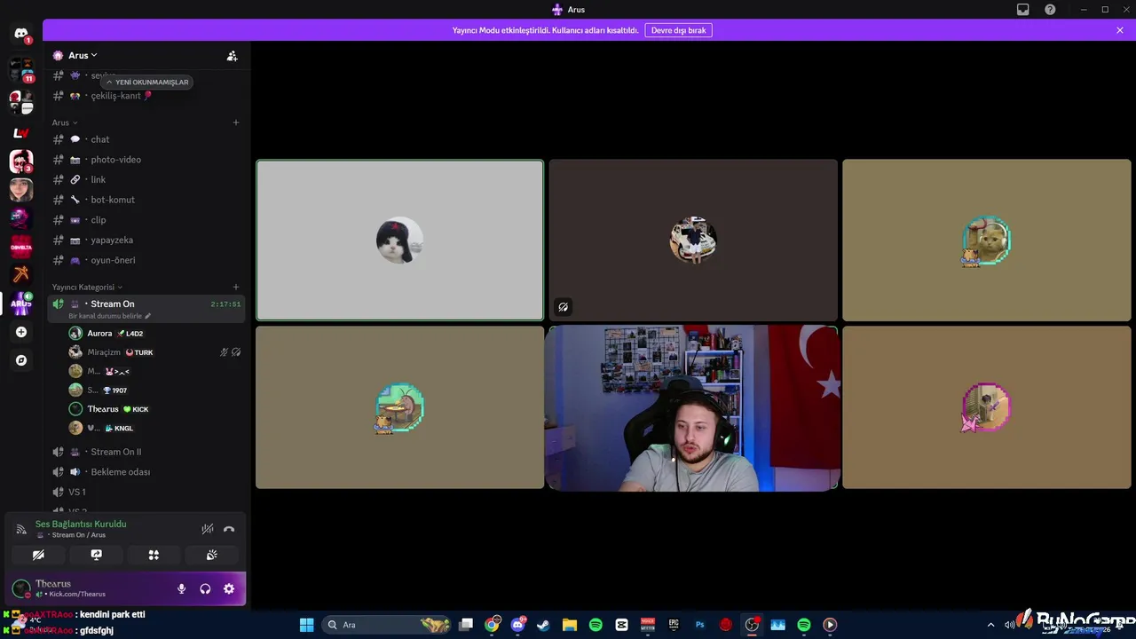Open Steam from the taskbar
The width and height of the screenshot is (1136, 639).
tap(543, 625)
